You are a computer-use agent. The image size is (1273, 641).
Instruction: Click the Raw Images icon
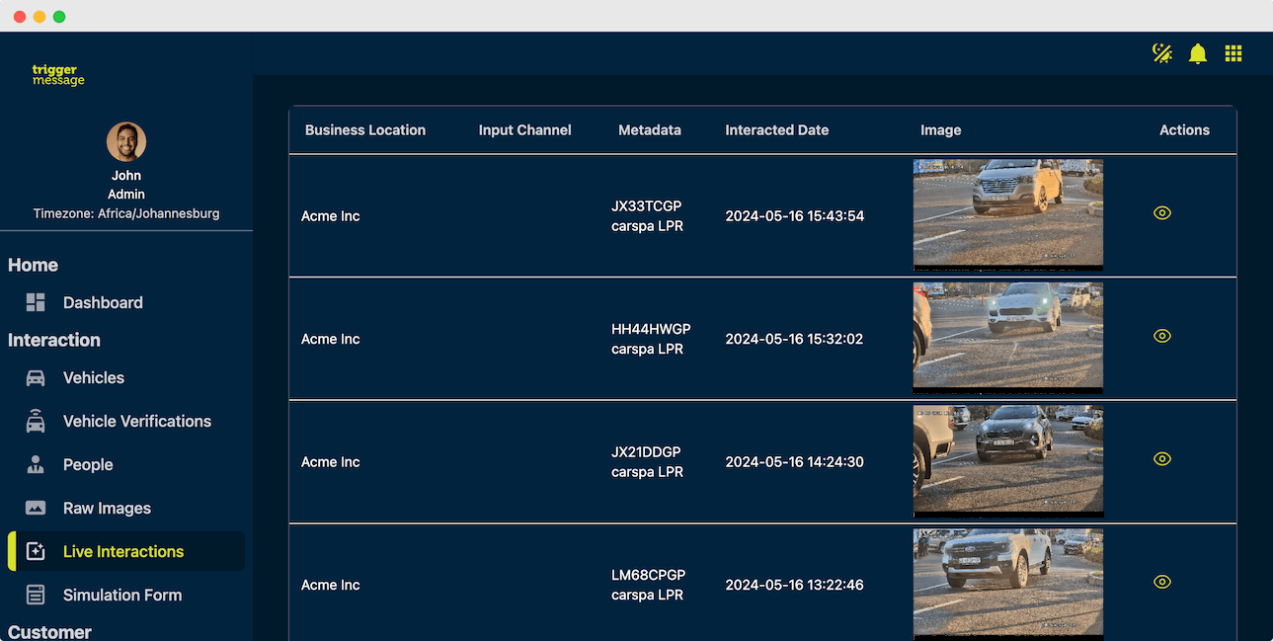point(36,509)
